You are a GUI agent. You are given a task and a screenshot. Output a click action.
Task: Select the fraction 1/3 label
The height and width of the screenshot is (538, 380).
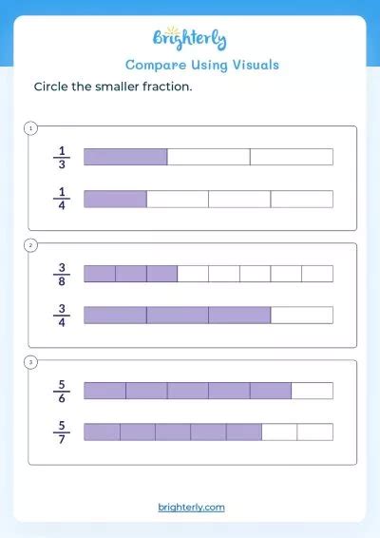click(x=62, y=158)
